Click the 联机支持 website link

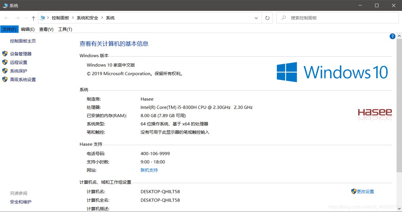tap(149, 170)
